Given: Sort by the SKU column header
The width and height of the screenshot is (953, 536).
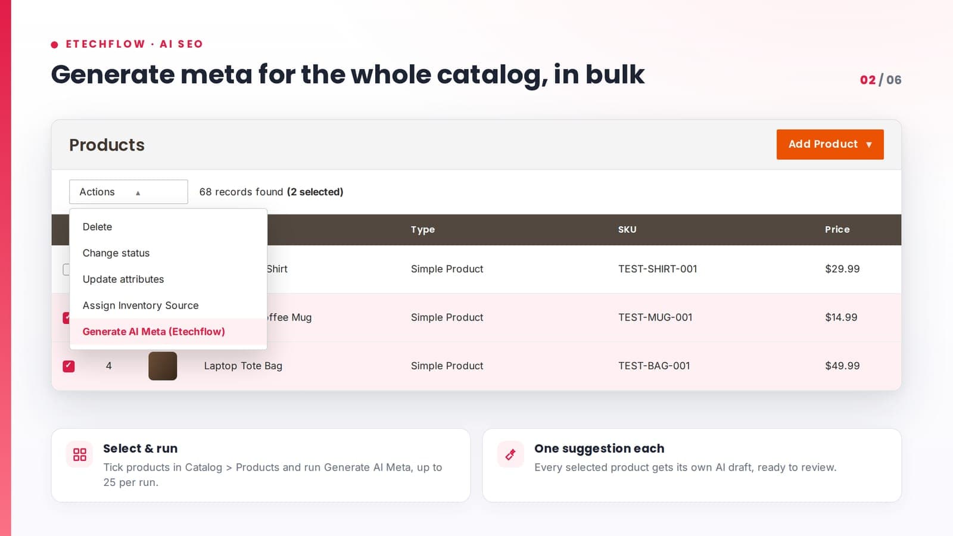Looking at the screenshot, I should point(627,229).
